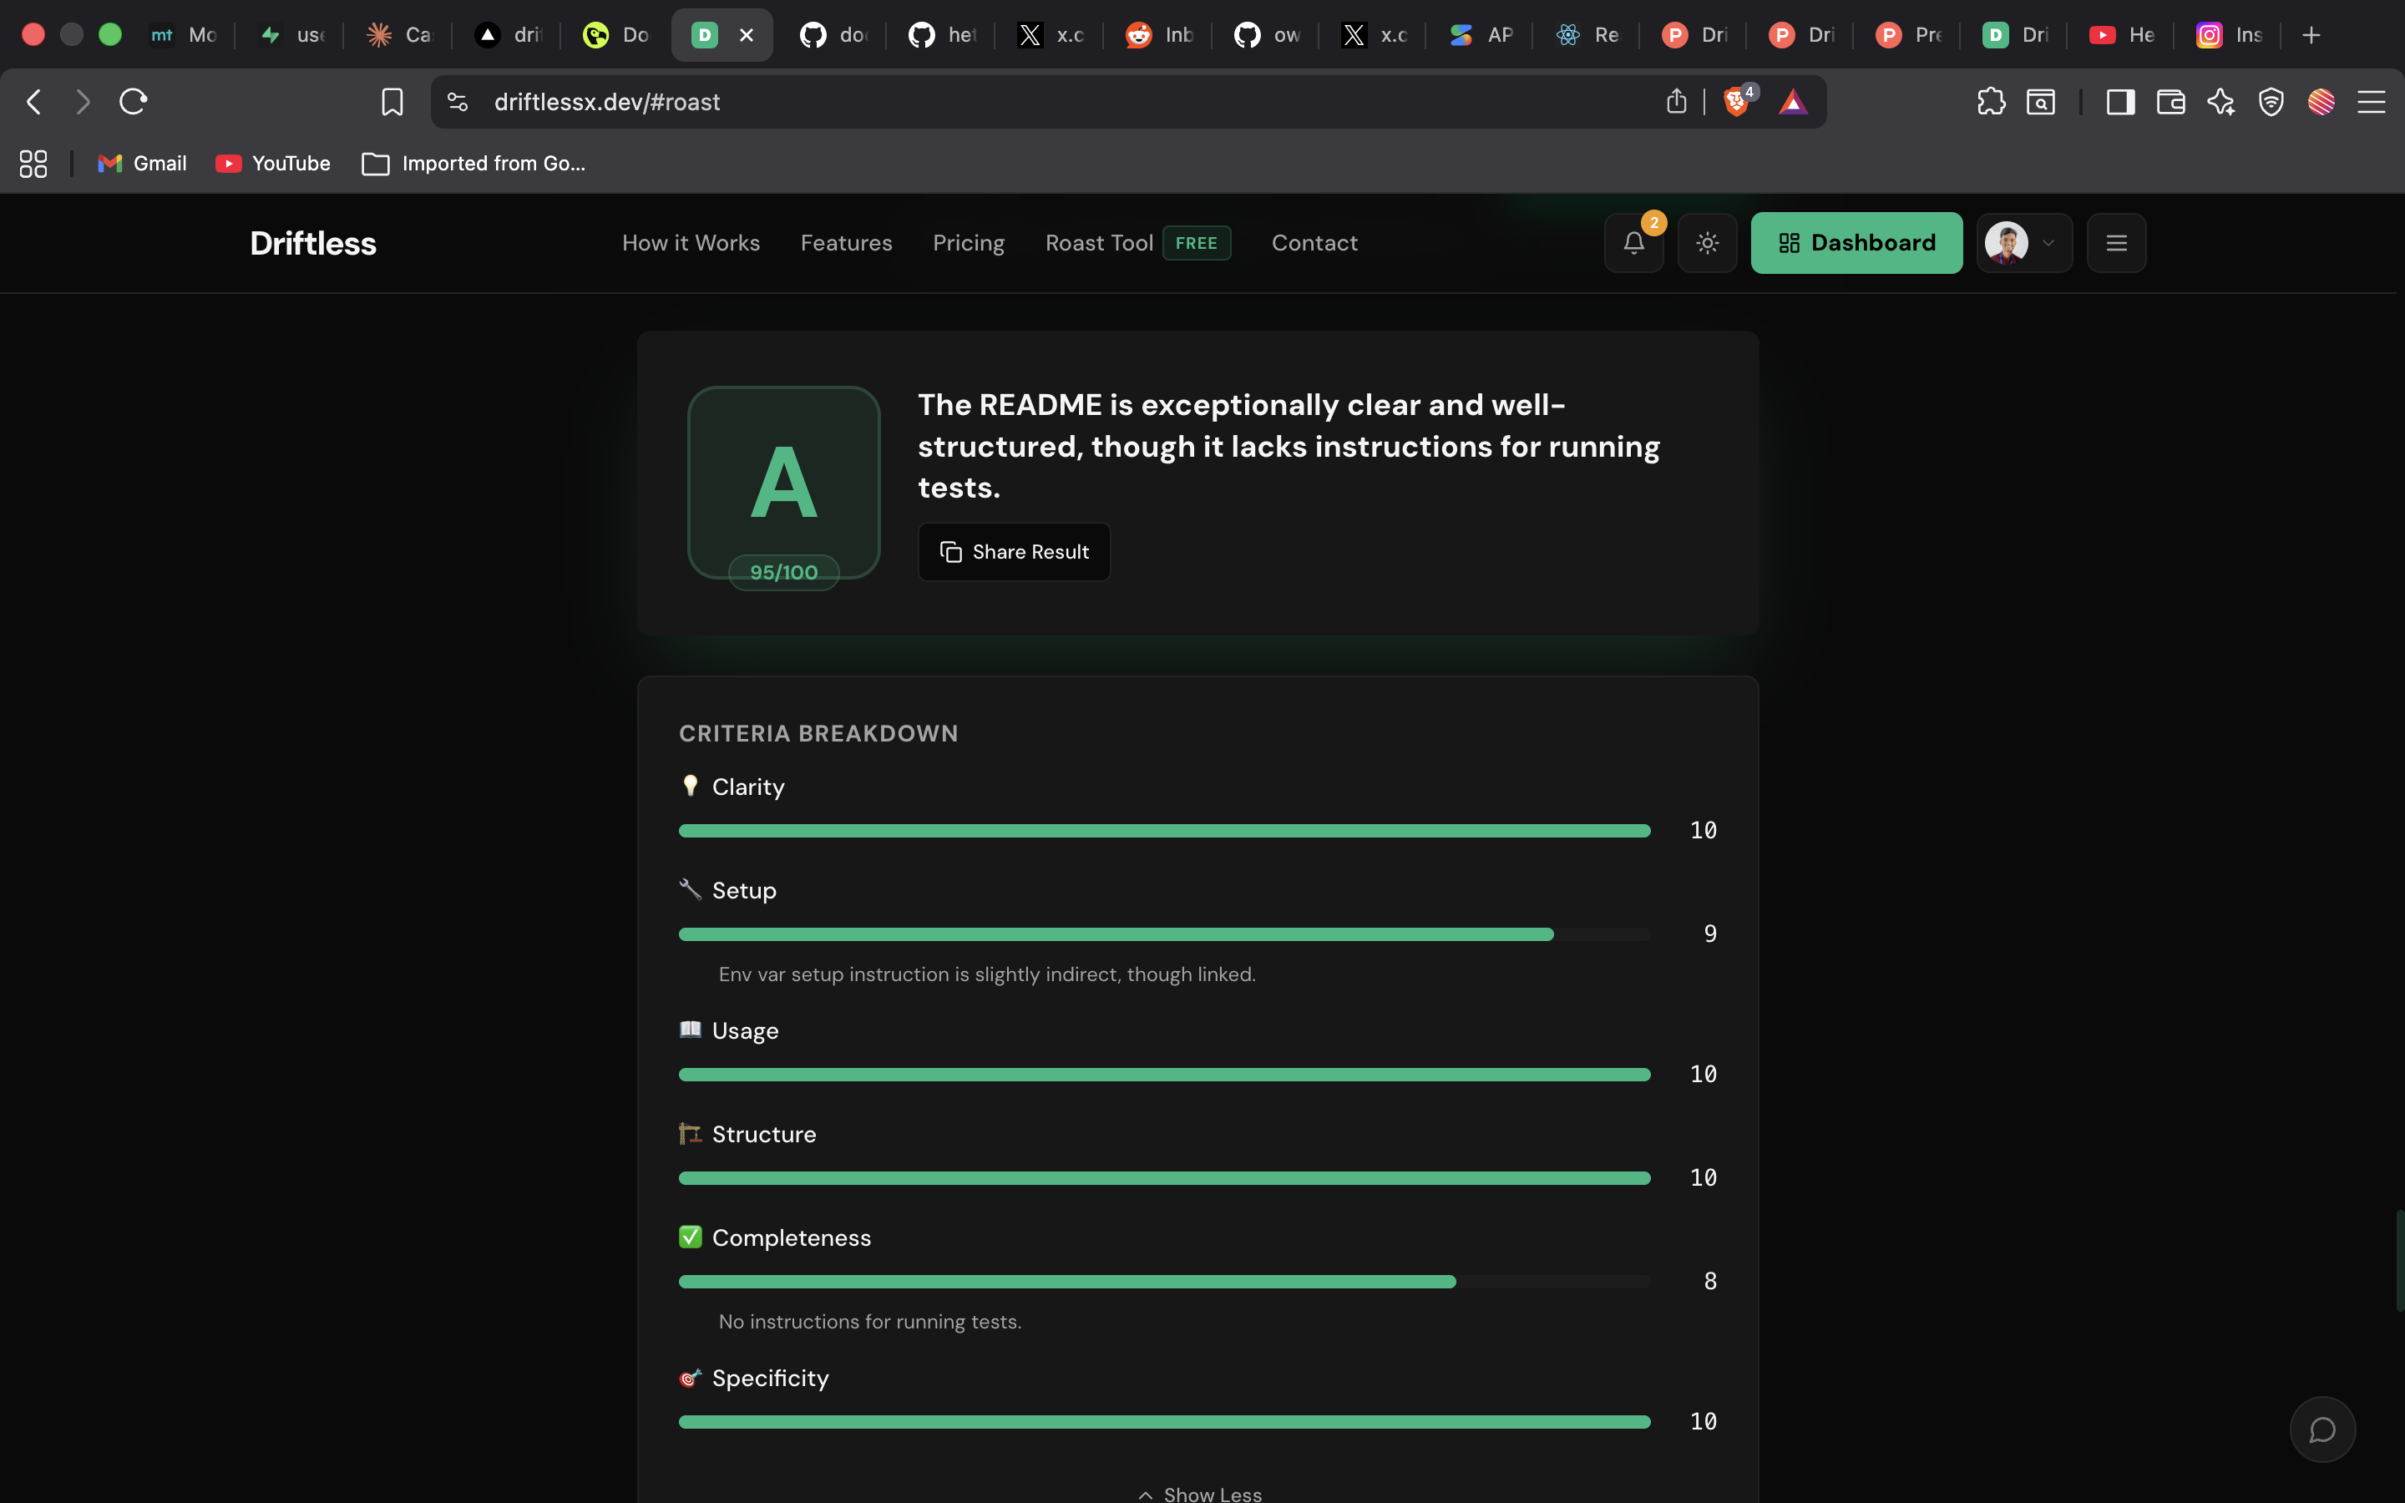Close the active Driftless tab
This screenshot has width=2405, height=1503.
[747, 35]
